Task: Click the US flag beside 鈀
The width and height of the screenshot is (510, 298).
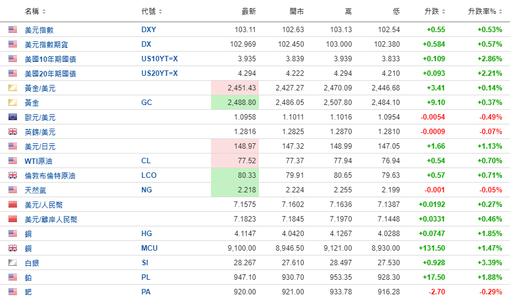Action: 13,292
